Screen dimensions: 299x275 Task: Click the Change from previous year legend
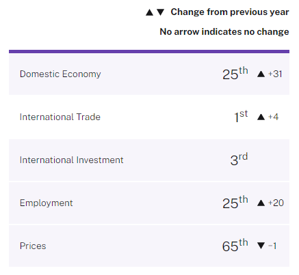coord(230,12)
